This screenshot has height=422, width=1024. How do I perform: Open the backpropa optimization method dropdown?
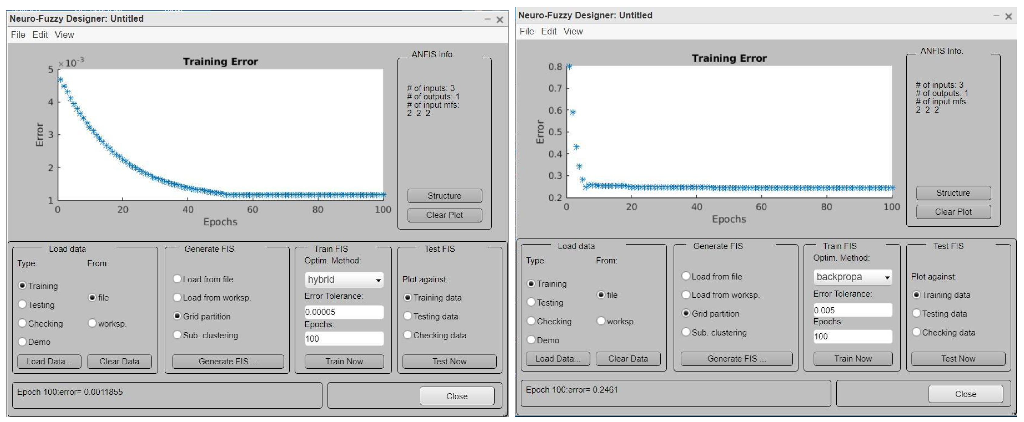(852, 277)
